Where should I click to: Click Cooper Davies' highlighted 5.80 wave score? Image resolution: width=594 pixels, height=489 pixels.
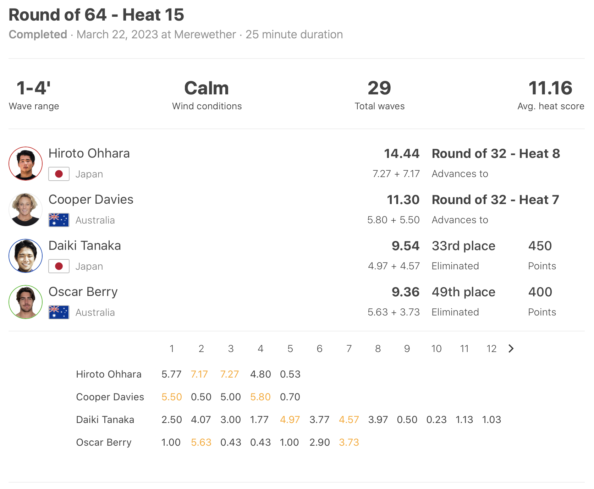tap(260, 397)
